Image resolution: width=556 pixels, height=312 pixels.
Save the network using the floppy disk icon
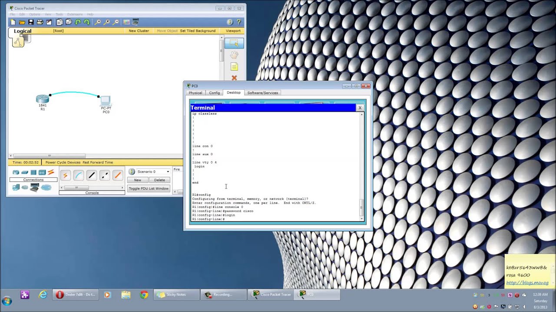click(31, 22)
